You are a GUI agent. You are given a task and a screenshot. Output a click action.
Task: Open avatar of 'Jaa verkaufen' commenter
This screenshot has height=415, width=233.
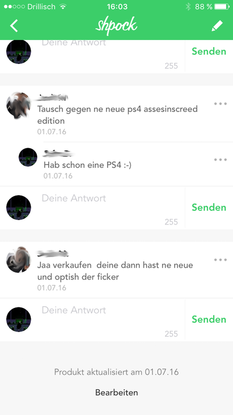click(x=18, y=260)
